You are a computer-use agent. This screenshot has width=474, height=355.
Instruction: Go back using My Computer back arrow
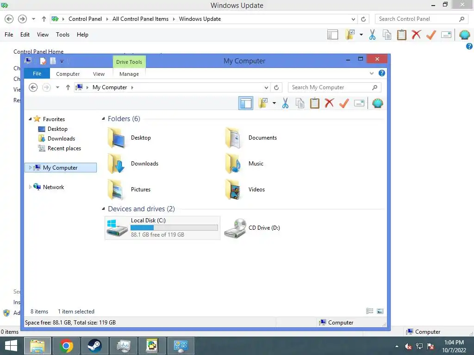coord(33,87)
